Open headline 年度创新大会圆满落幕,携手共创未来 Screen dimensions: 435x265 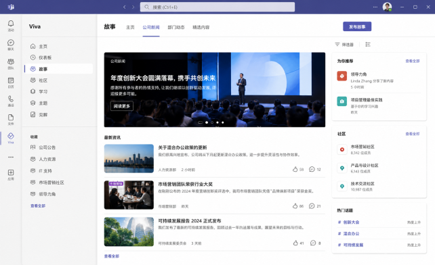163,78
